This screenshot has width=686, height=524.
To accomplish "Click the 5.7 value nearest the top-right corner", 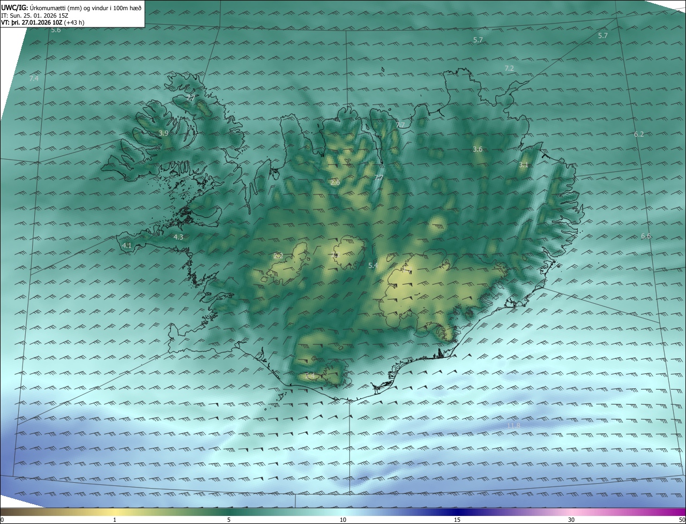I will click(x=603, y=35).
